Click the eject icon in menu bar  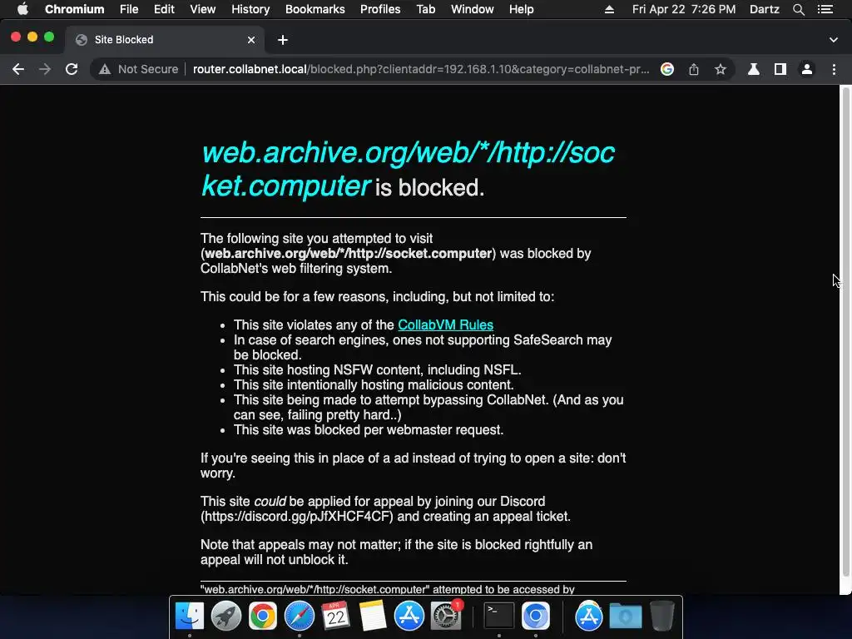(x=609, y=9)
